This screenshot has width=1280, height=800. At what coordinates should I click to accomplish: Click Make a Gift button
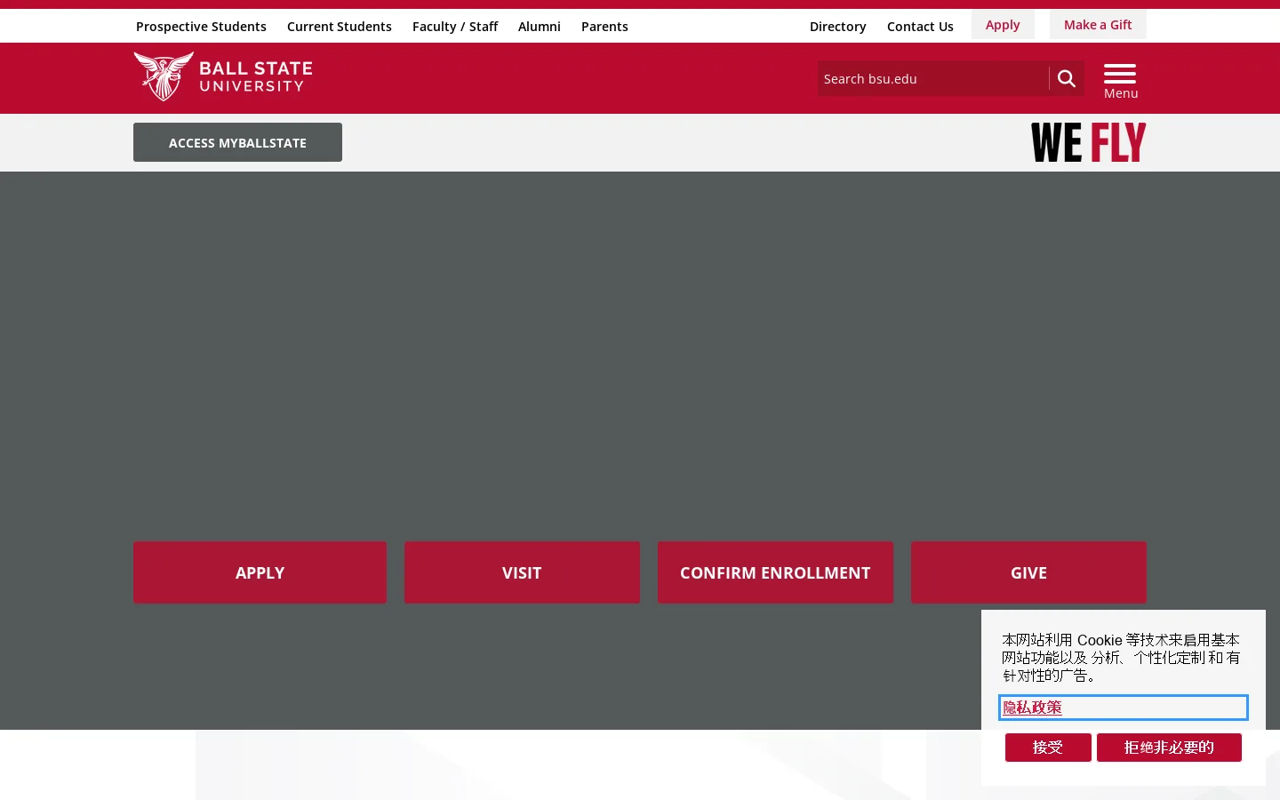(1098, 25)
